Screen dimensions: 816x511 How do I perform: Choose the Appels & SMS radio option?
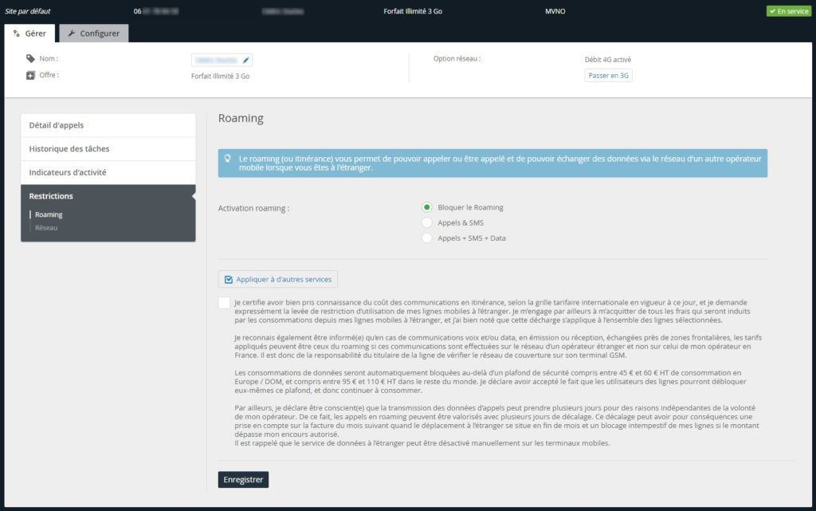pos(427,222)
